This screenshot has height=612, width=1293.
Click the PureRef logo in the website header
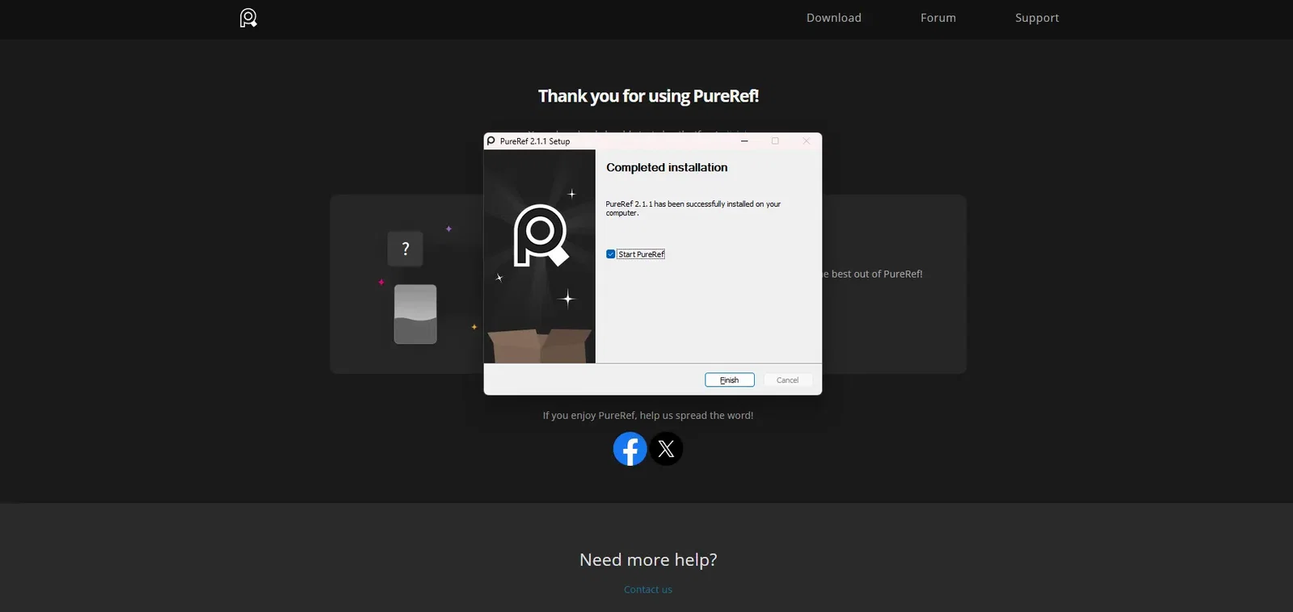pos(248,18)
